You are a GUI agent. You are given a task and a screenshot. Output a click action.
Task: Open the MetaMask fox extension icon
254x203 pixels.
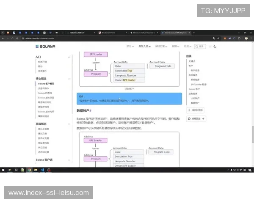(225, 38)
